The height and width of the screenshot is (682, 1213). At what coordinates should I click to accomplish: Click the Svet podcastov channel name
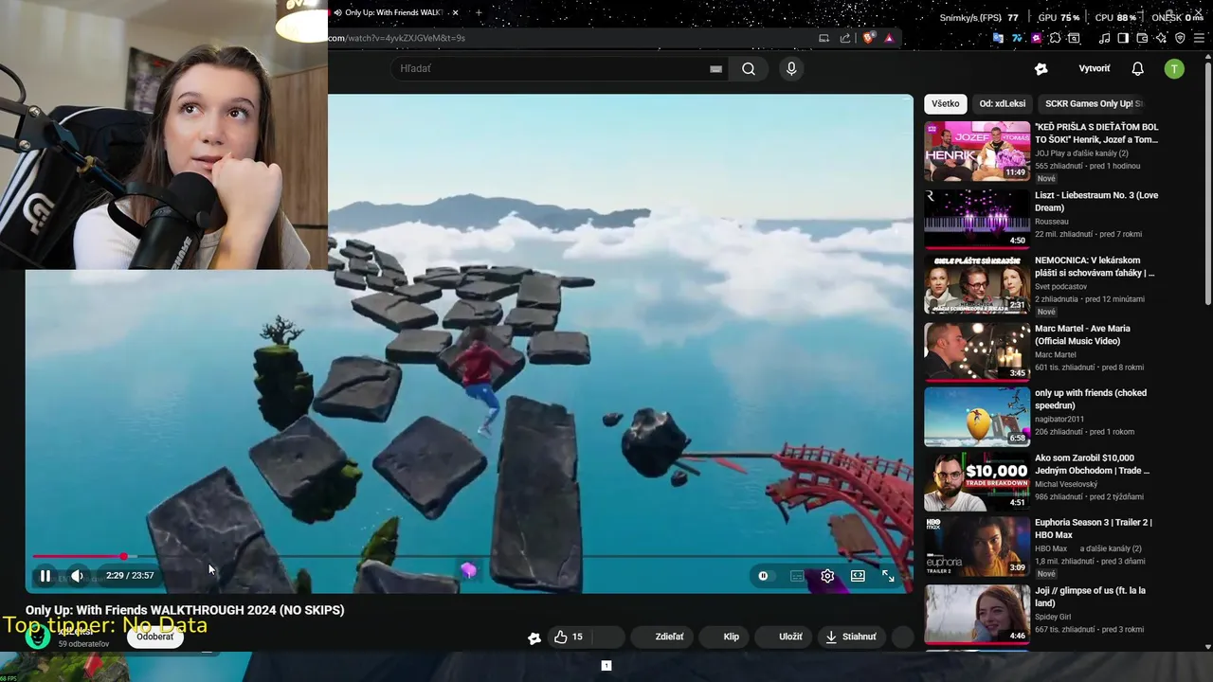pos(1061,286)
